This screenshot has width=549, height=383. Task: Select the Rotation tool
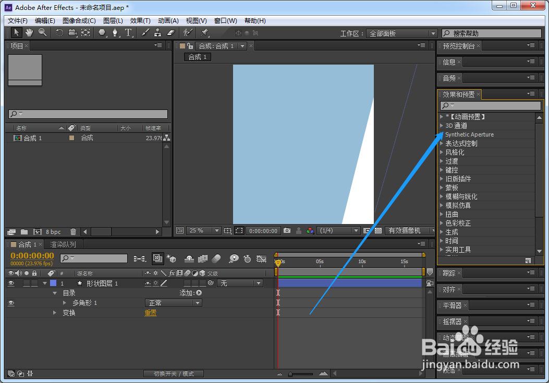pyautogui.click(x=59, y=33)
